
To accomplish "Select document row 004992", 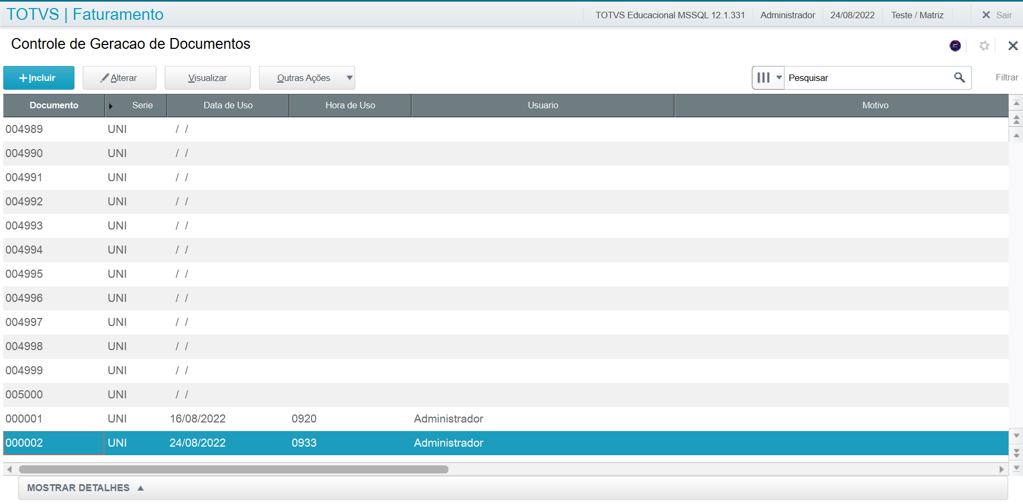I will (506, 202).
